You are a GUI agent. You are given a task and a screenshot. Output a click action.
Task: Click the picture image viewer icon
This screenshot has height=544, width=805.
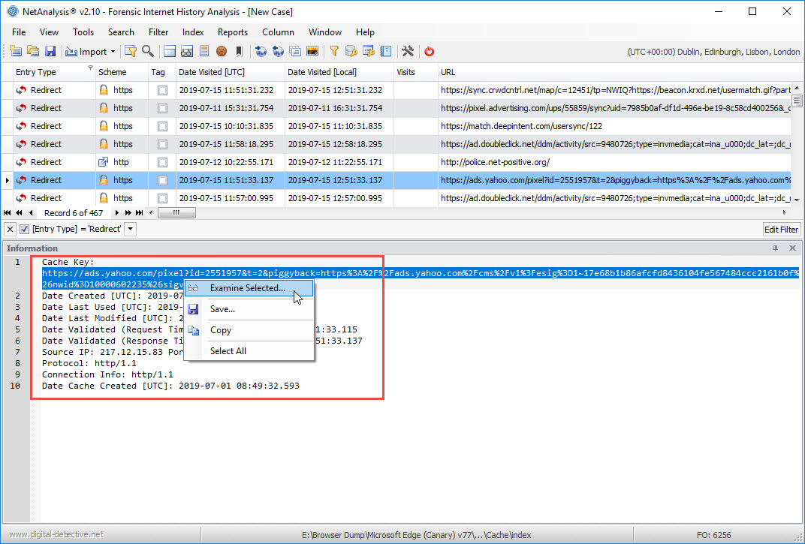[312, 51]
